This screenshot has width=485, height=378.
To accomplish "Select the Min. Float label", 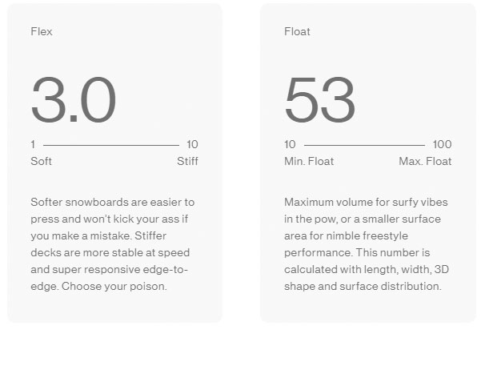I will [309, 161].
